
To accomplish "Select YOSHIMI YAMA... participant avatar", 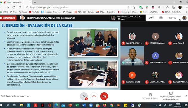I will tap(155, 36).
